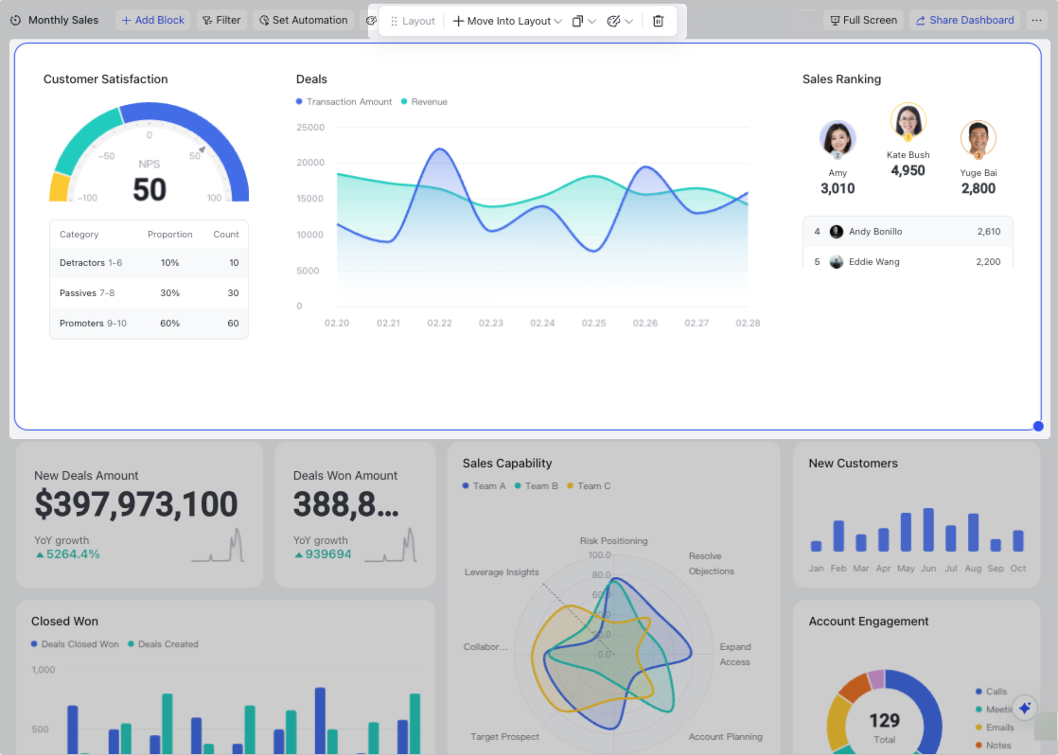Click the AI sparkle assistant icon
1058x755 pixels.
1025,708
